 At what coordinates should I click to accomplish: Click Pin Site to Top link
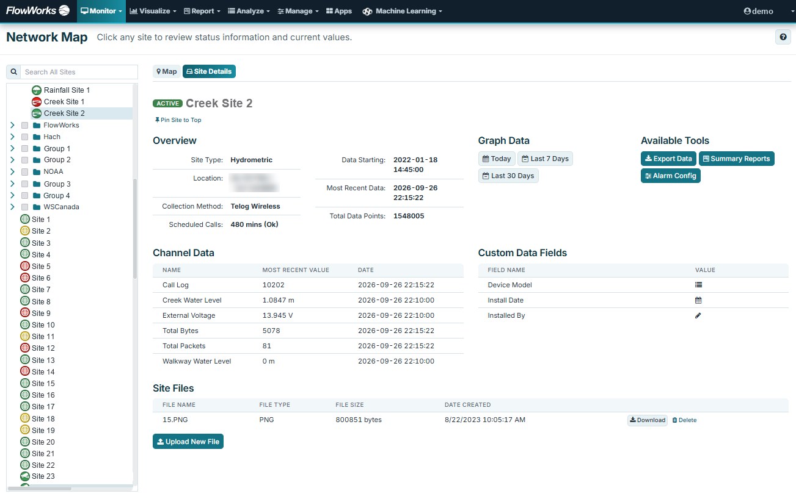pyautogui.click(x=178, y=120)
